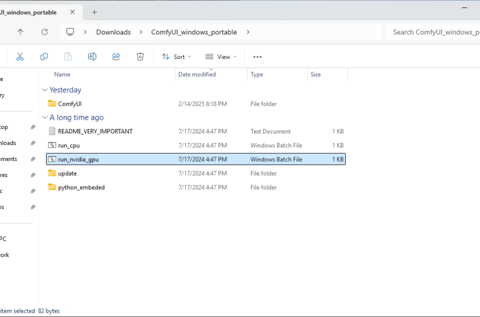Screen dimensions: 480x317
Task: Expand chevron after Downloads breadcrumb
Action: point(141,32)
